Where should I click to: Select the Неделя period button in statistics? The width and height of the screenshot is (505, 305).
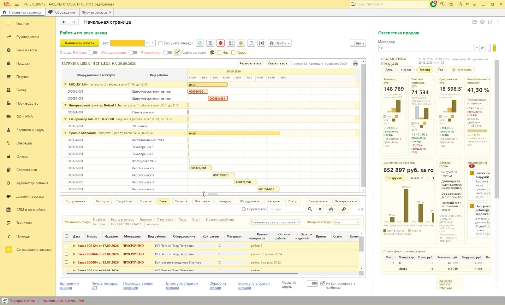click(x=406, y=70)
